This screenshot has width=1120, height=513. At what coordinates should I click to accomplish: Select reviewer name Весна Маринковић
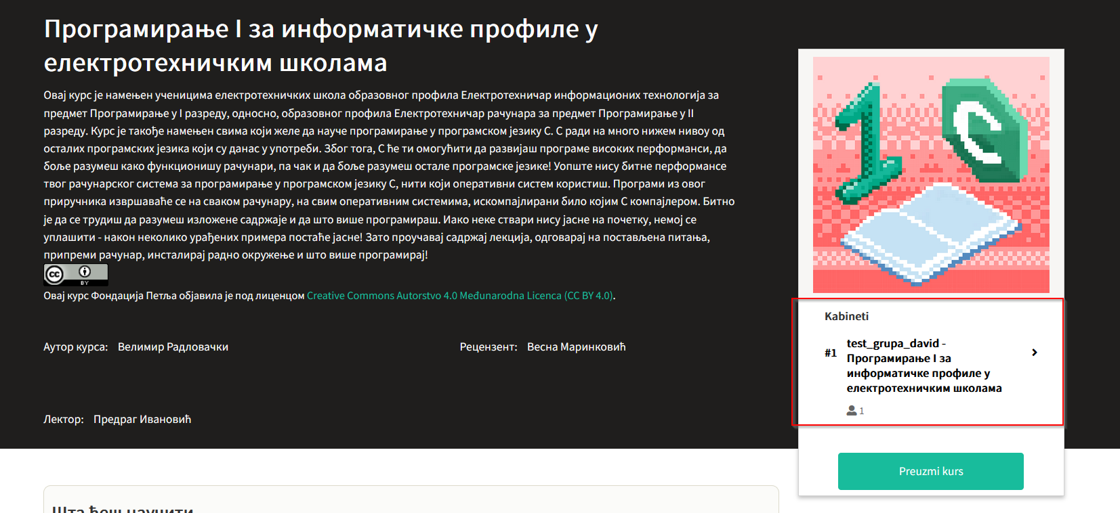tap(576, 347)
